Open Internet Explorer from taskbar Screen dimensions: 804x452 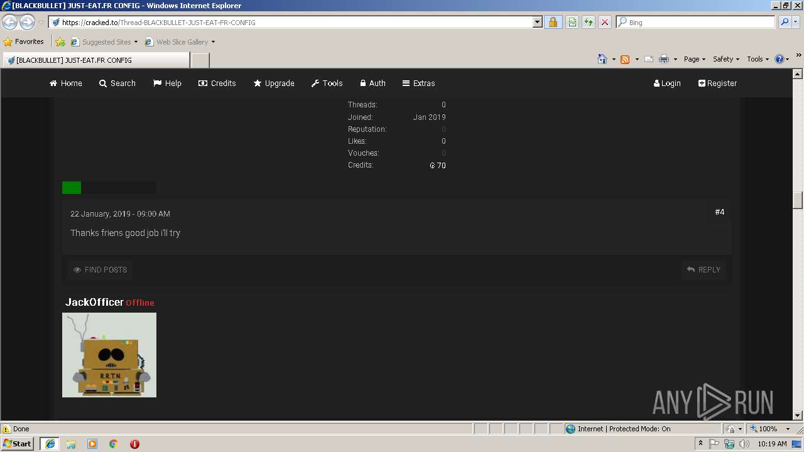(x=50, y=444)
